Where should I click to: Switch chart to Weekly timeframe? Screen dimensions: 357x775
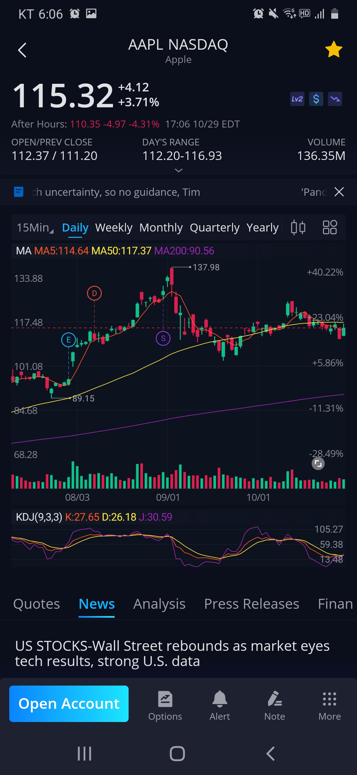click(x=114, y=228)
